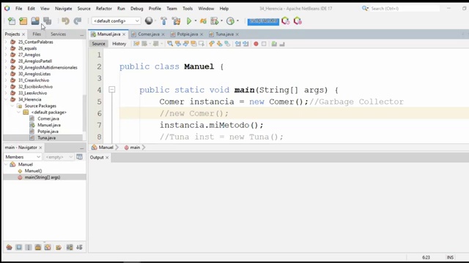The width and height of the screenshot is (469, 263).
Task: Collapse main method code fold
Action: [x=112, y=89]
